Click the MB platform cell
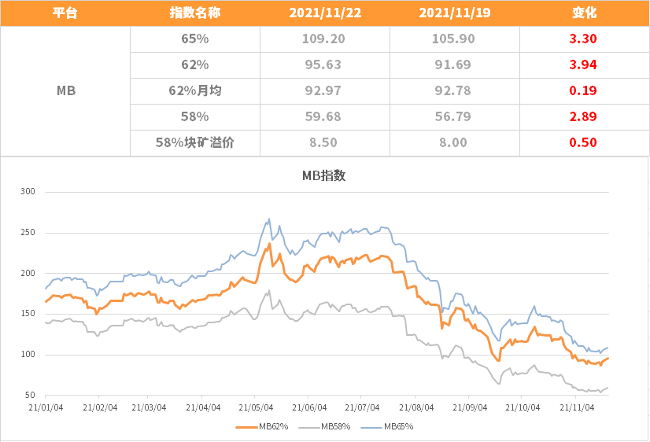This screenshot has height=442, width=650. (65, 90)
